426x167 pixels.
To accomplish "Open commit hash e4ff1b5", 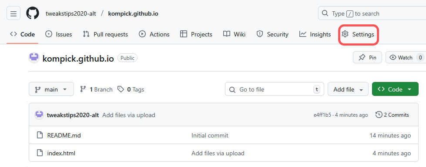I will (x=322, y=115).
